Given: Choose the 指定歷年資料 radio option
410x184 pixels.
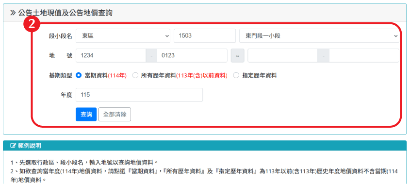Looking at the screenshot, I should [236, 75].
